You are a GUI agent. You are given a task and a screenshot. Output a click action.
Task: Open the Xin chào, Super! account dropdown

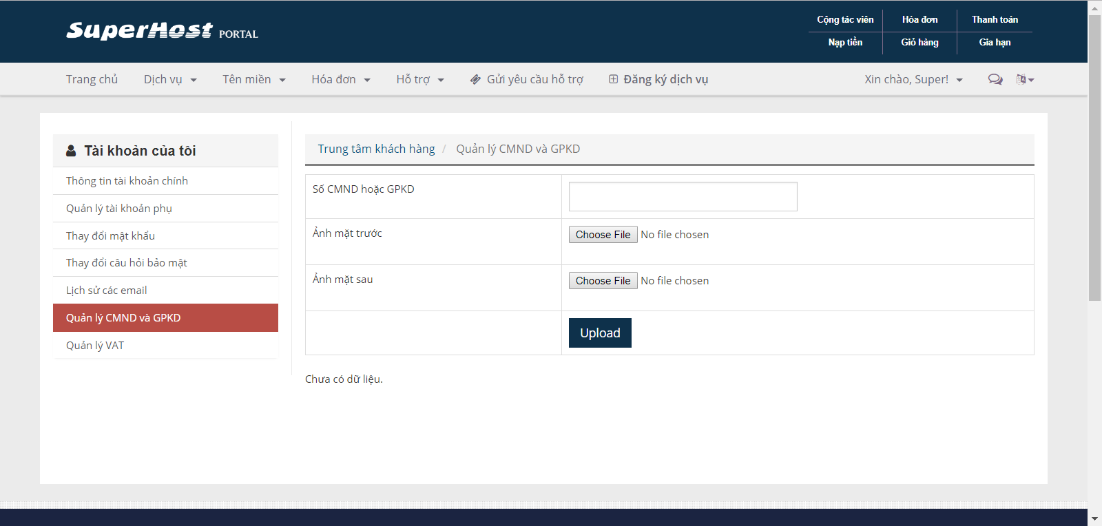(913, 80)
